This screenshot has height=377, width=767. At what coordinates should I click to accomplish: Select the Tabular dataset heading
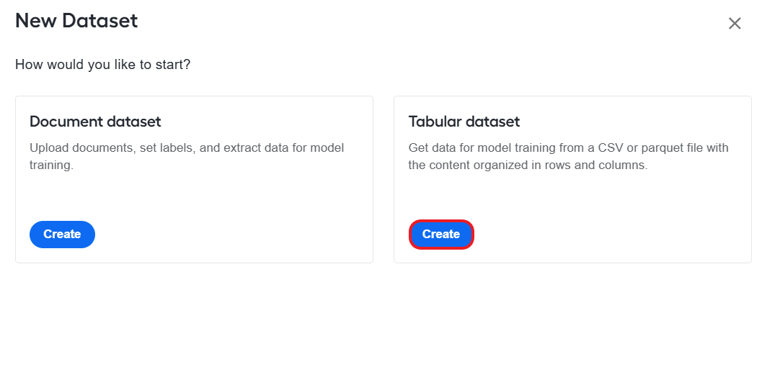click(464, 122)
